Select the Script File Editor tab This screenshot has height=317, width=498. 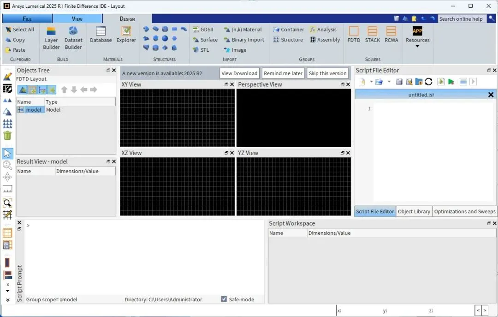click(375, 211)
